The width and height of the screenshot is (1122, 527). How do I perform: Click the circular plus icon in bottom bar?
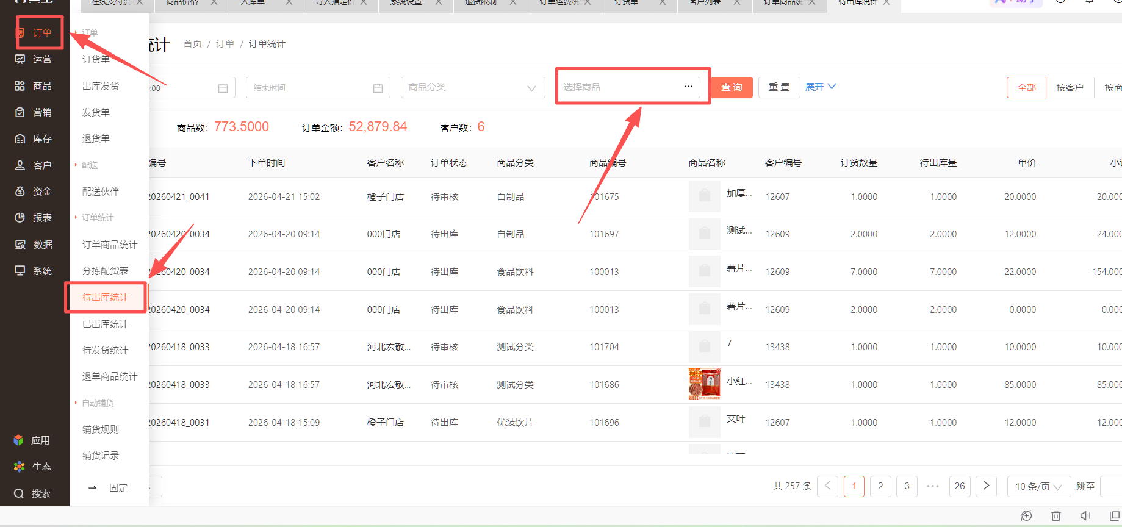pyautogui.click(x=1027, y=516)
